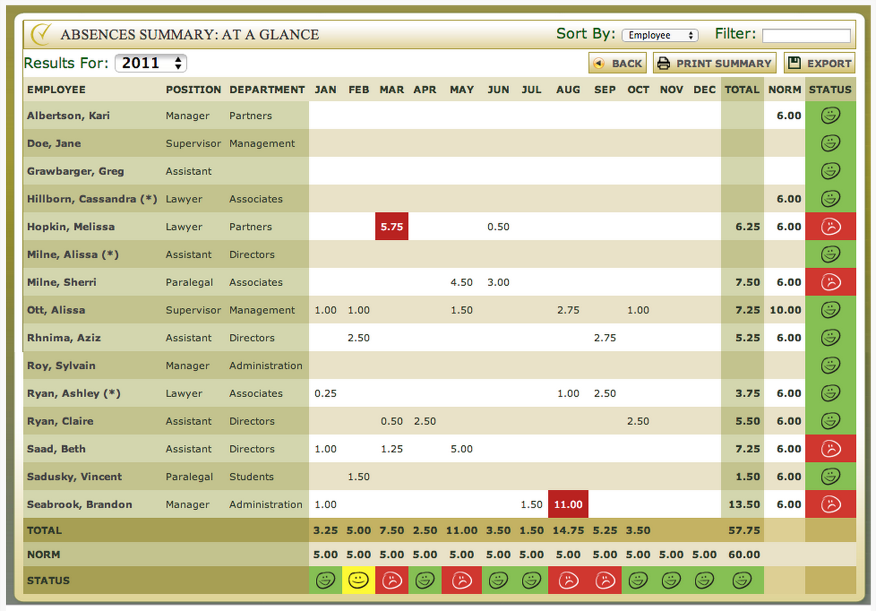
Task: Click the DEPARTMENT column header
Action: coord(267,90)
